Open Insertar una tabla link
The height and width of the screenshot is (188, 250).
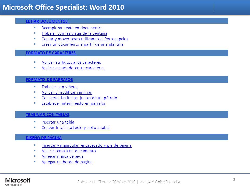pyautogui.click(x=58, y=122)
